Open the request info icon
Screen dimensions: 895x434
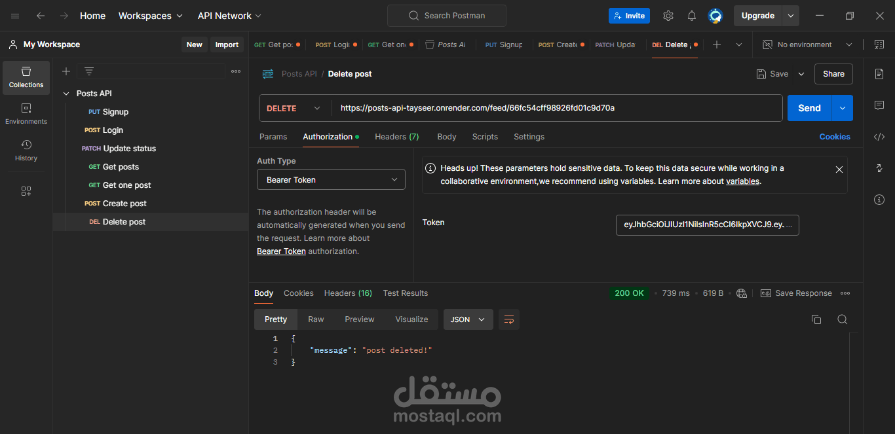pos(879,200)
